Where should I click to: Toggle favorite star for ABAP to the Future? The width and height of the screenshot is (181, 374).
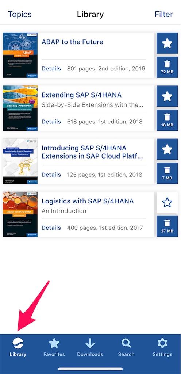(167, 43)
